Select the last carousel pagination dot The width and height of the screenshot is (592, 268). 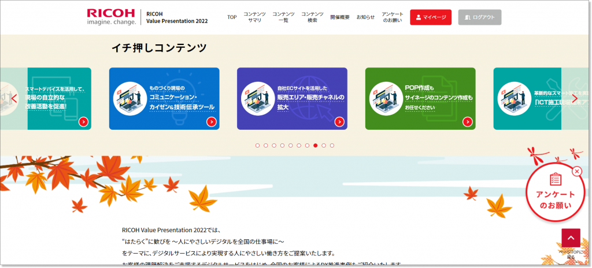(332, 146)
